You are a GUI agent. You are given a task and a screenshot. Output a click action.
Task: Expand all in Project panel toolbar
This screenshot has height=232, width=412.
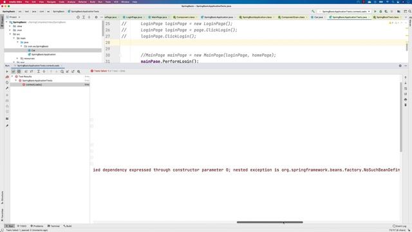[x=84, y=17]
